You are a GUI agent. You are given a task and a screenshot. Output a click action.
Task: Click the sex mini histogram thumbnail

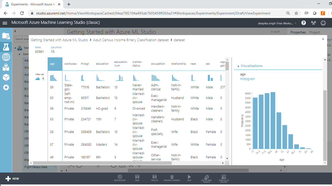point(210,78)
